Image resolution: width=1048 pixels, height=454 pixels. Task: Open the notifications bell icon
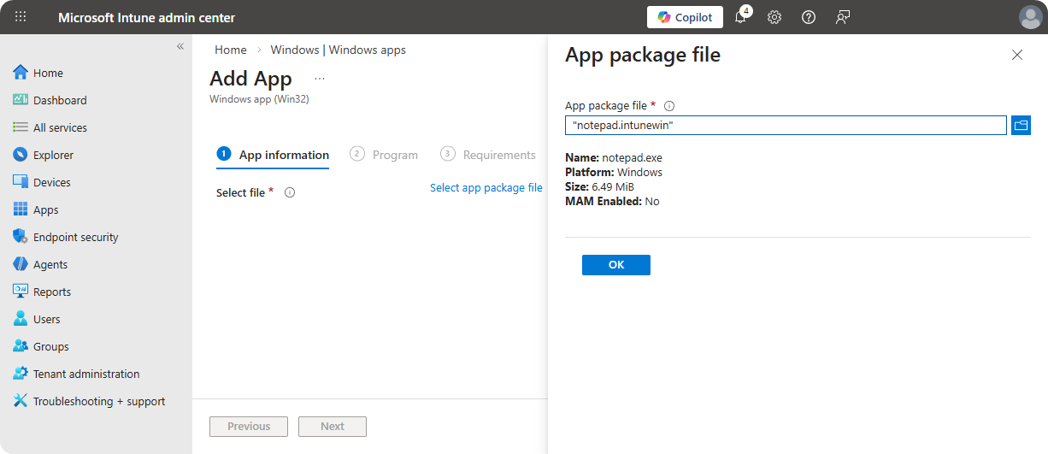click(740, 17)
